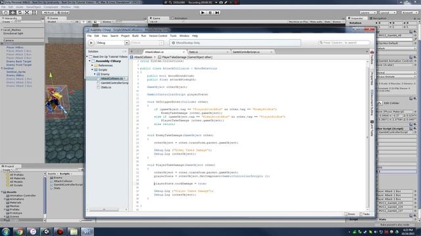
Task: Open the Unit Tests side pad
Action: click(372, 128)
